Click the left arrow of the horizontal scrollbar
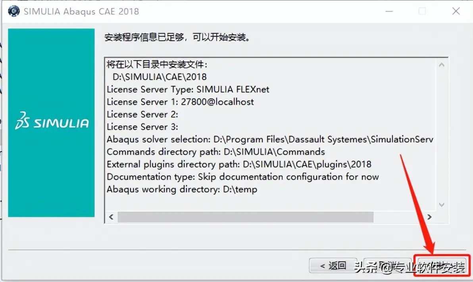473x282 pixels. pyautogui.click(x=111, y=217)
